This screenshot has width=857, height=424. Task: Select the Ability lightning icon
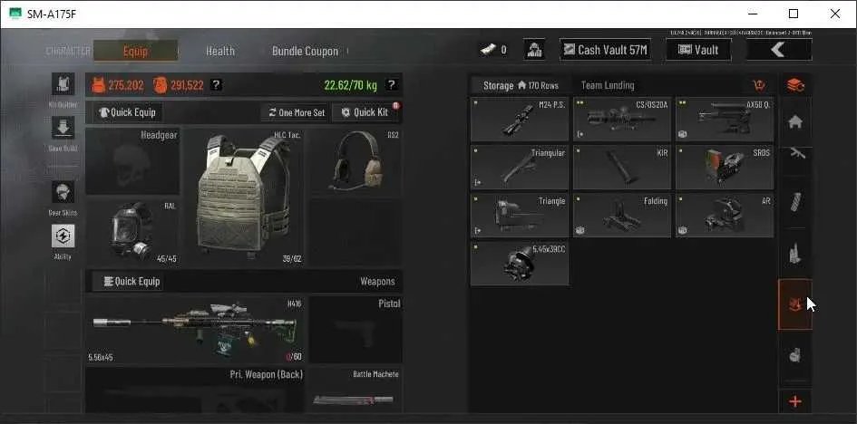[x=63, y=236]
